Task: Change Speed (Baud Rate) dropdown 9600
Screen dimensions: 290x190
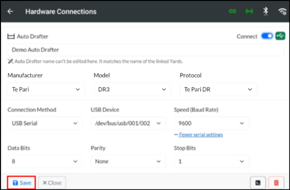Action: [211, 123]
